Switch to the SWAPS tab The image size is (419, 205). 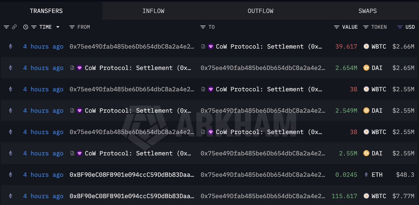367,11
